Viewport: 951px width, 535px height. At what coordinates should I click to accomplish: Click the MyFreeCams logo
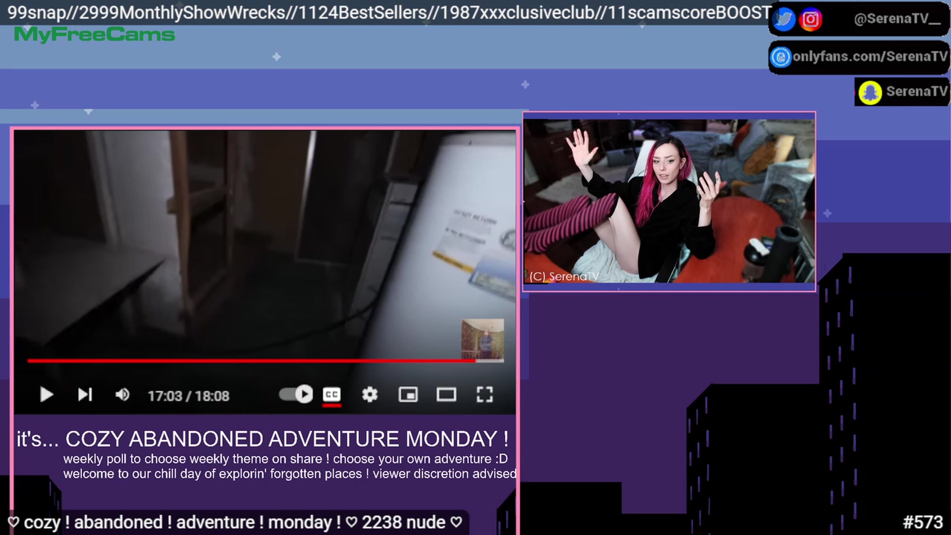94,35
